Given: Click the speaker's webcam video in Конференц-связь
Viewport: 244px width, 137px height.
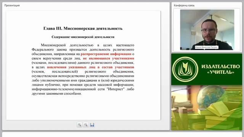Looking at the screenshot, I should 207,30.
